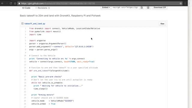Open the takeoff_and_land.py file link
The width and height of the screenshot is (192, 108).
[35, 24]
